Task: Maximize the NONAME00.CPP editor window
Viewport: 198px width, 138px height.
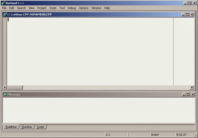Action: pyautogui.click(x=187, y=14)
